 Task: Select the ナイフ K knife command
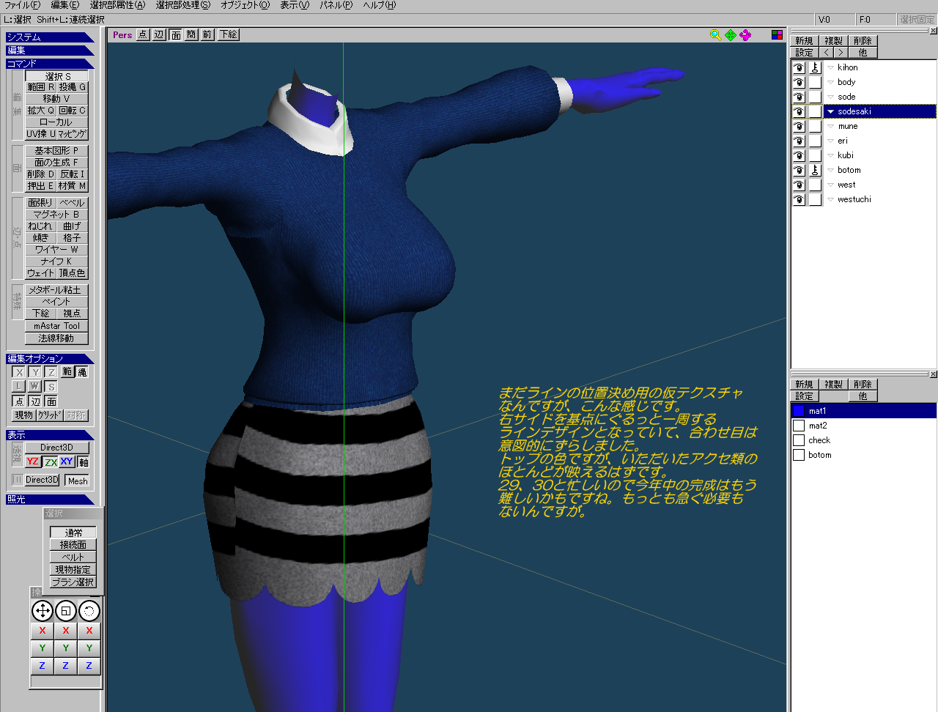(56, 262)
